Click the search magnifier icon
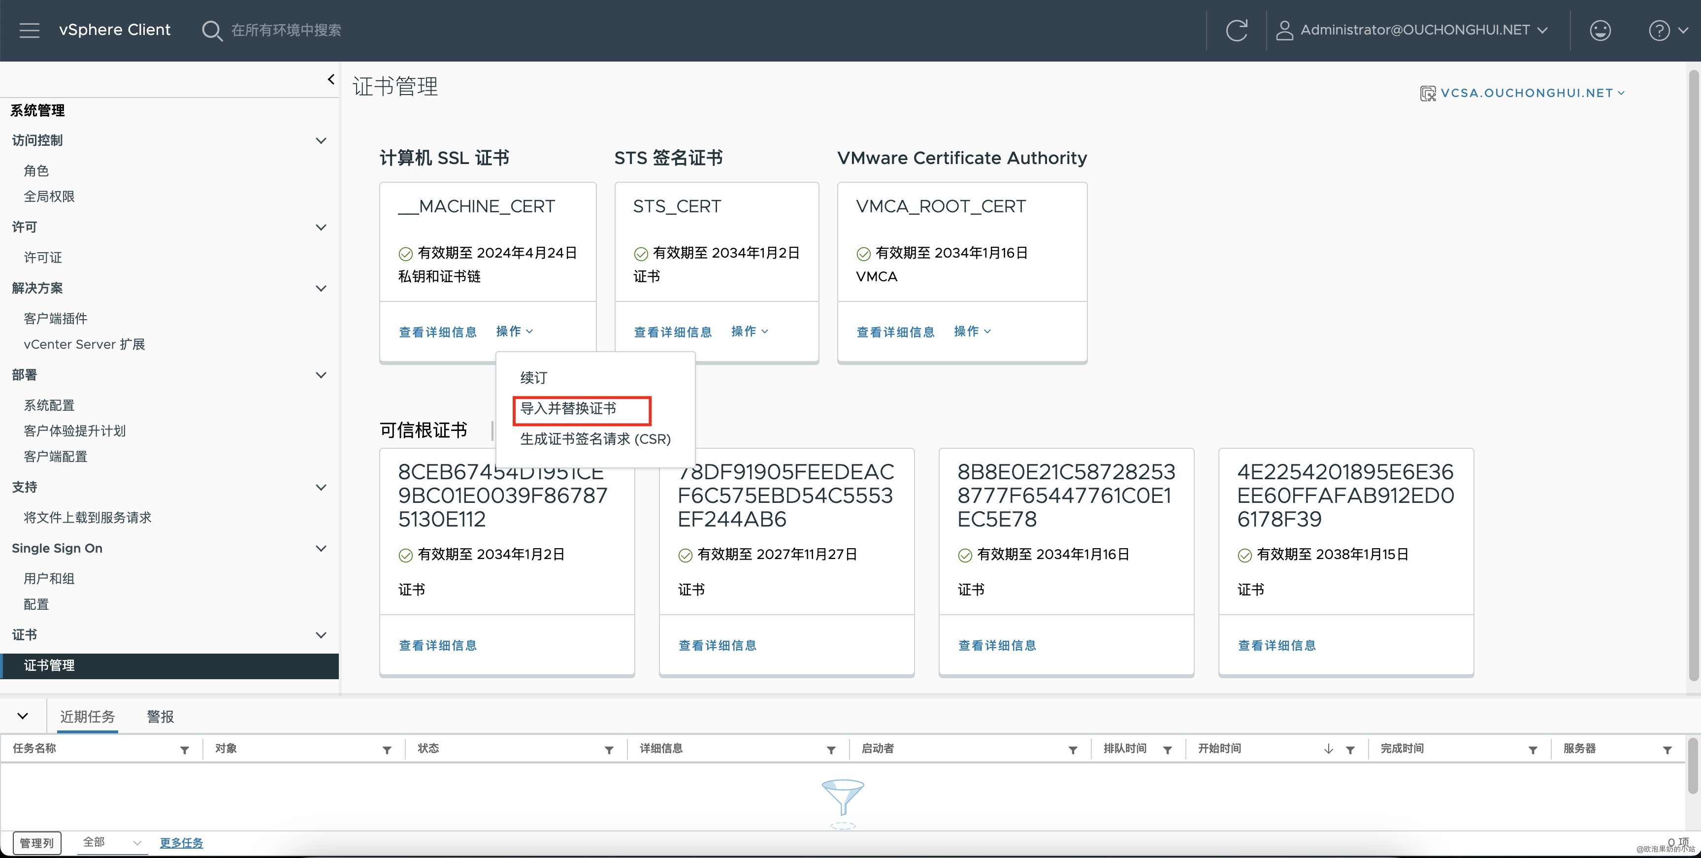 [x=211, y=31]
